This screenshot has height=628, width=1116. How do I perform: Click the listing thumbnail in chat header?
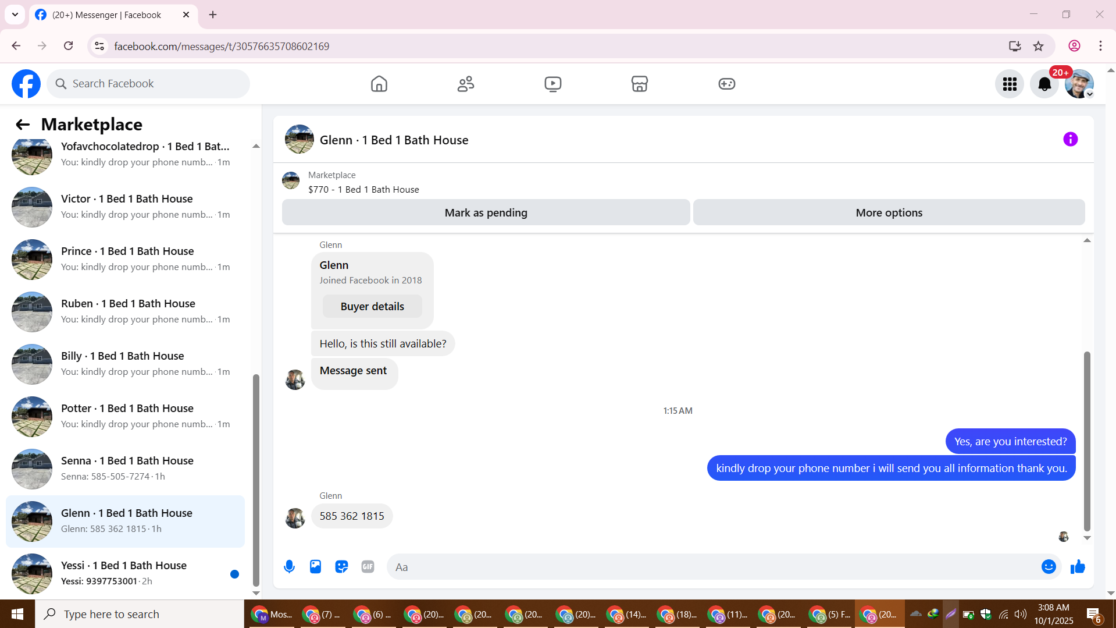299,139
